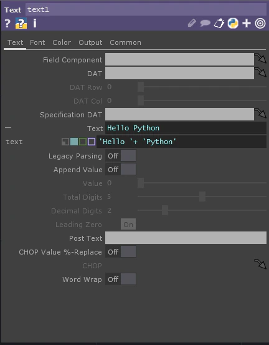Toggle CHOP Value %-Replace switch
Viewport: 269px width, 345px height.
pos(121,251)
